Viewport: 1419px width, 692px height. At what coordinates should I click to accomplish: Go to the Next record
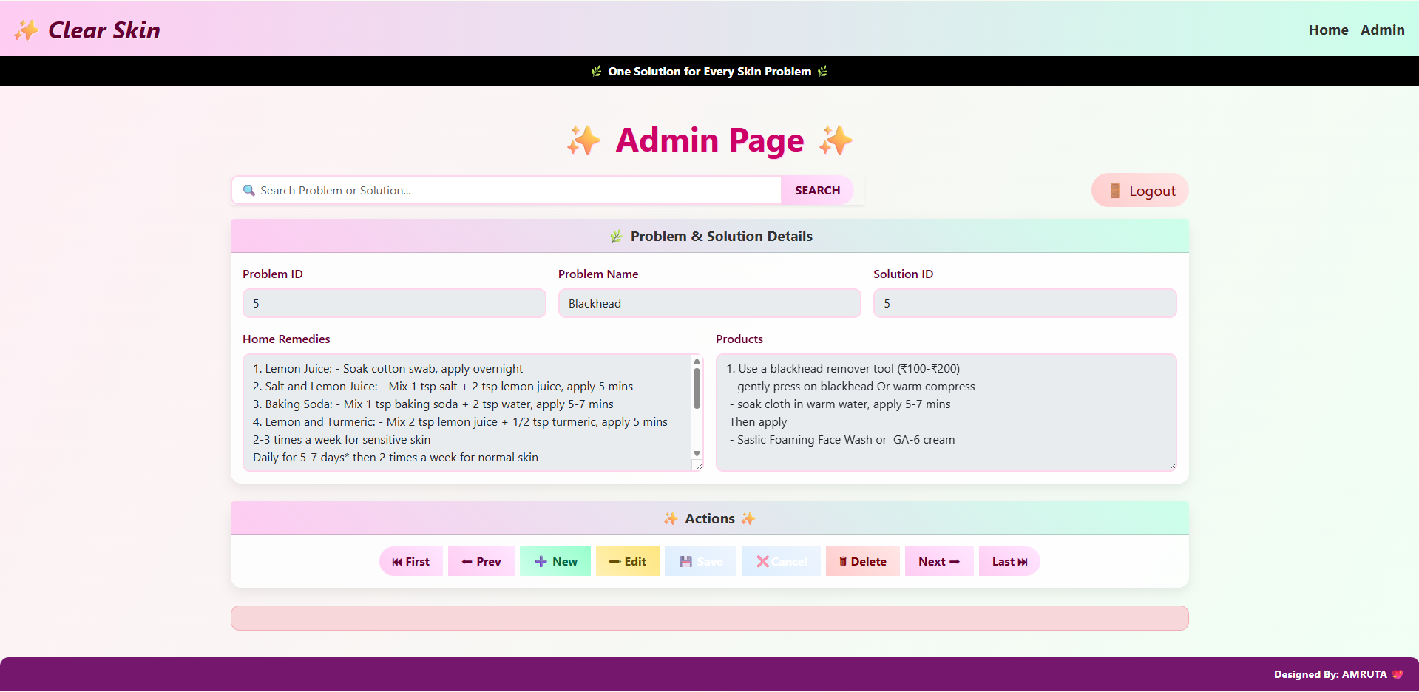tap(939, 561)
